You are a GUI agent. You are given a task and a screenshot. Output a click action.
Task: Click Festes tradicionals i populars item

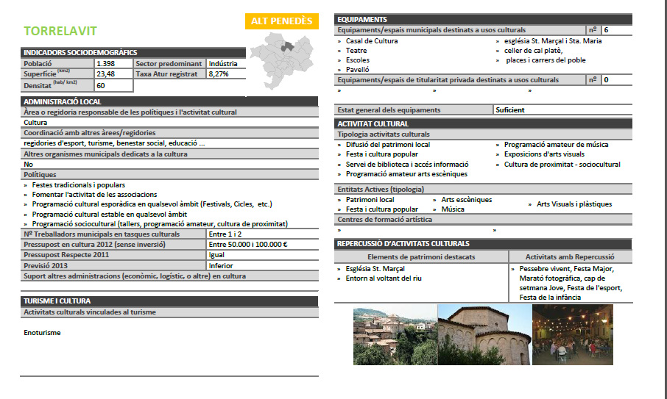click(79, 185)
